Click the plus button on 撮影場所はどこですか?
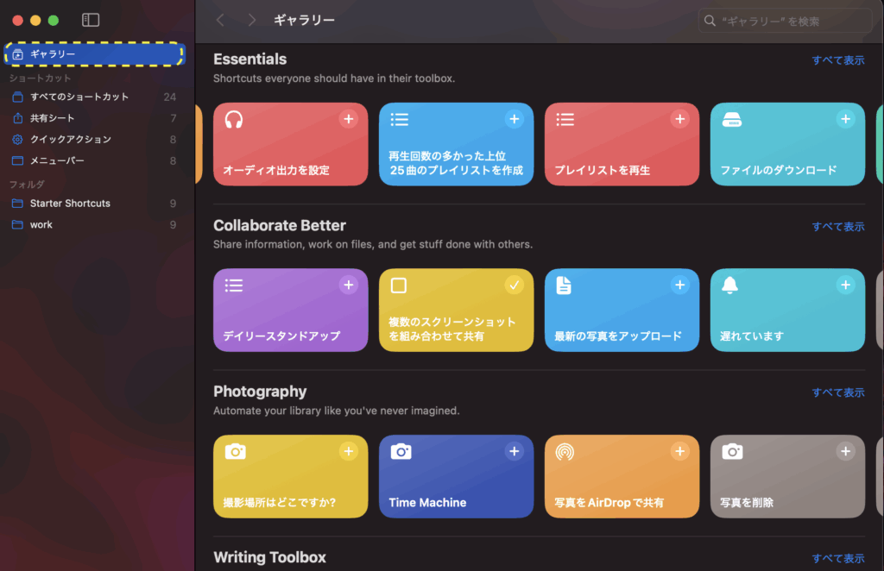 pyautogui.click(x=349, y=450)
